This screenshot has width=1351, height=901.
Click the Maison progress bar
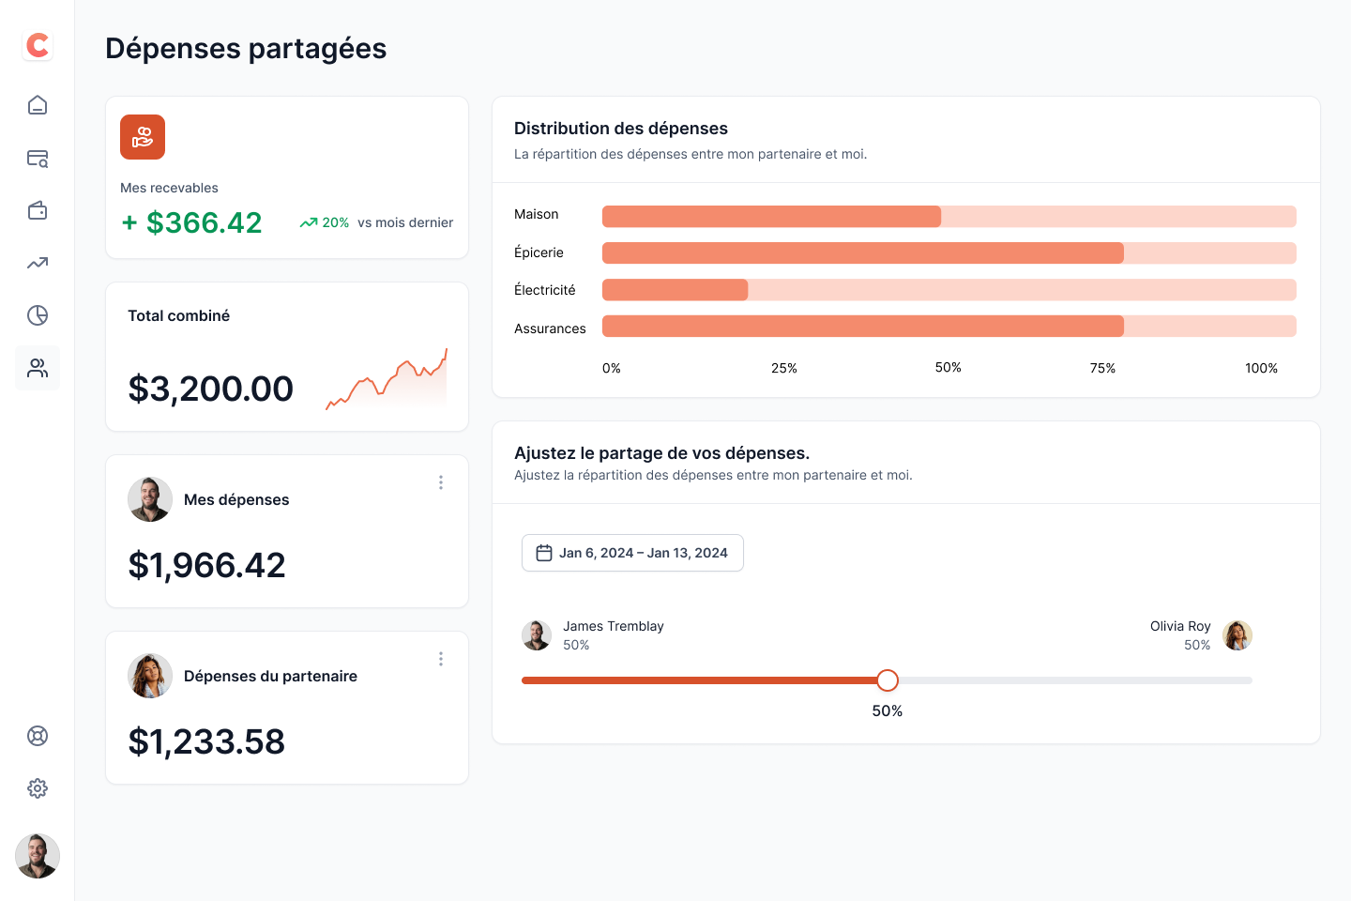pyautogui.click(x=949, y=216)
